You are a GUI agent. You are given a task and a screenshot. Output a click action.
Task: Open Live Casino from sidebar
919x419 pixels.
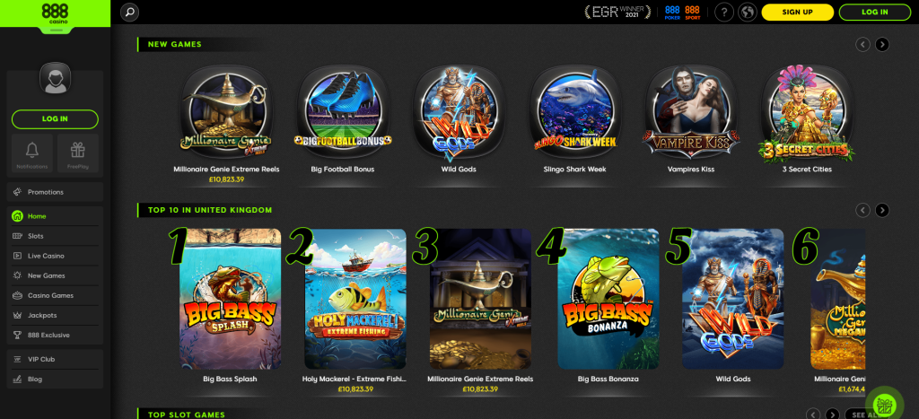tap(55, 256)
